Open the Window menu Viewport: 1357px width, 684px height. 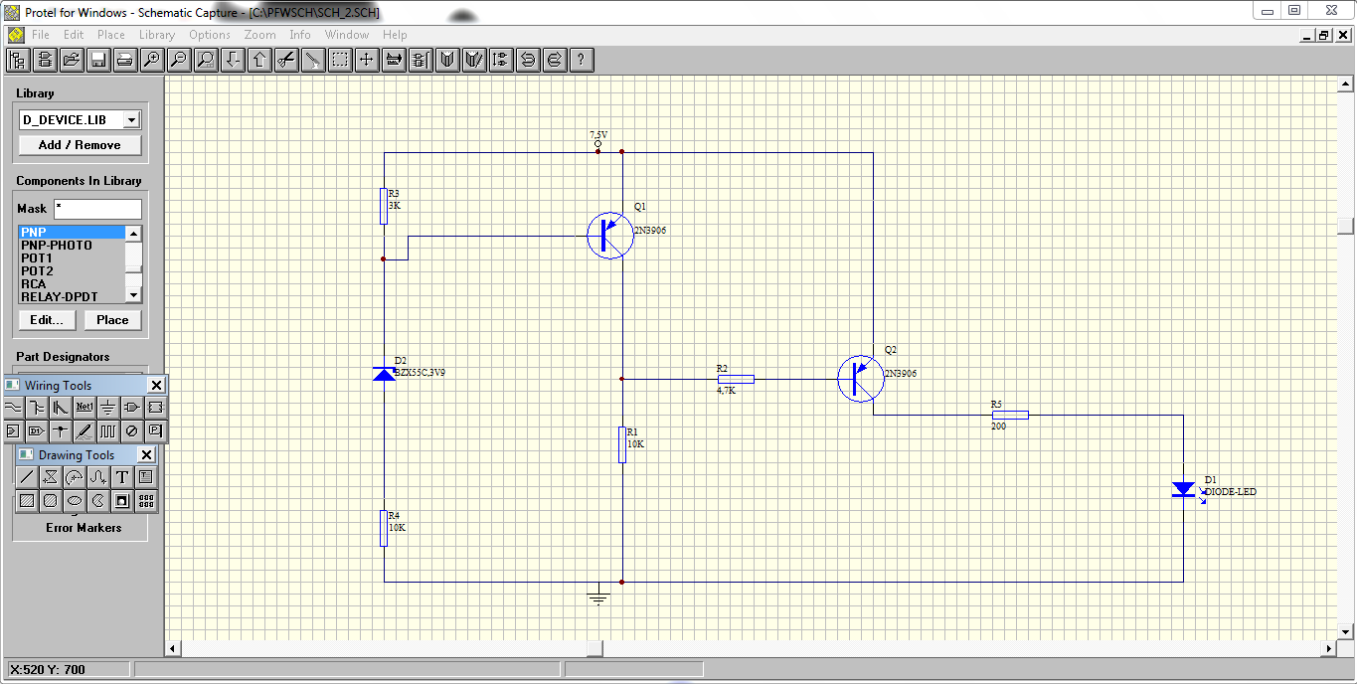347,35
